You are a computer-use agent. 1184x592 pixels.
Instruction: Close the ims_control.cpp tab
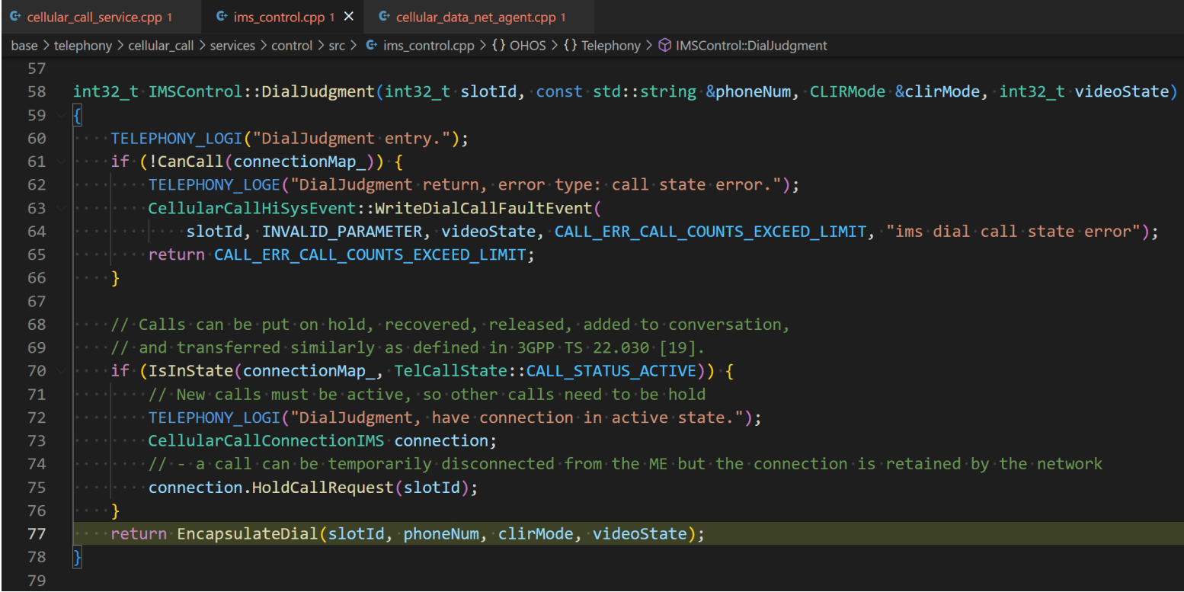[349, 16]
